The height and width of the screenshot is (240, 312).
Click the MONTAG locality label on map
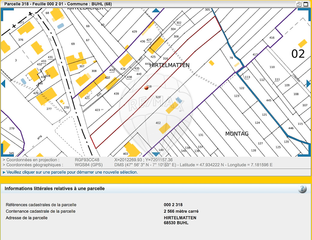click(x=237, y=133)
